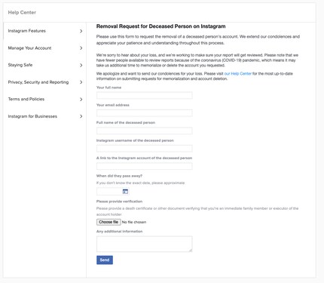The height and width of the screenshot is (283, 324).
Task: Click the Removal Request for Deceased Person heading
Action: (161, 26)
